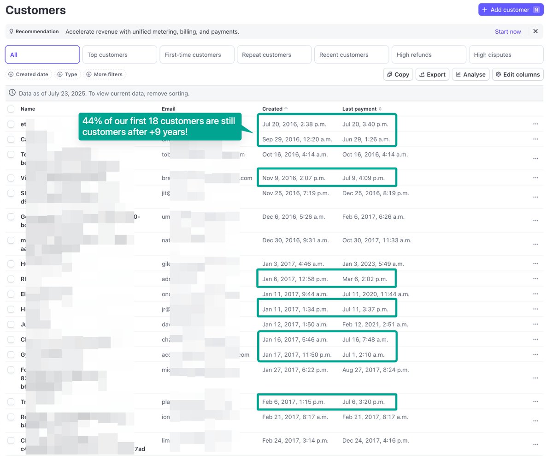The height and width of the screenshot is (456, 553).
Task: Open row menu for Nov 9, 2016 customer
Action: click(x=535, y=178)
